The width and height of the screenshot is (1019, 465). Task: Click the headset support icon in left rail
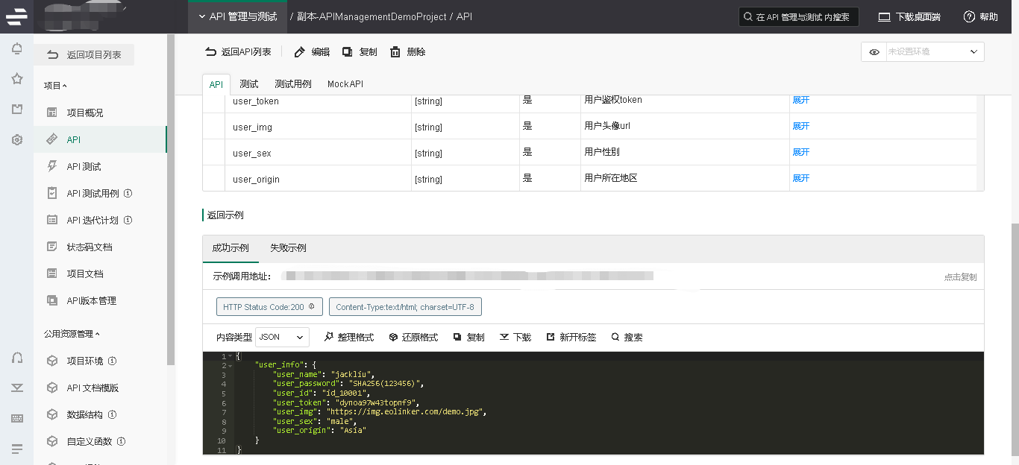[x=16, y=358]
